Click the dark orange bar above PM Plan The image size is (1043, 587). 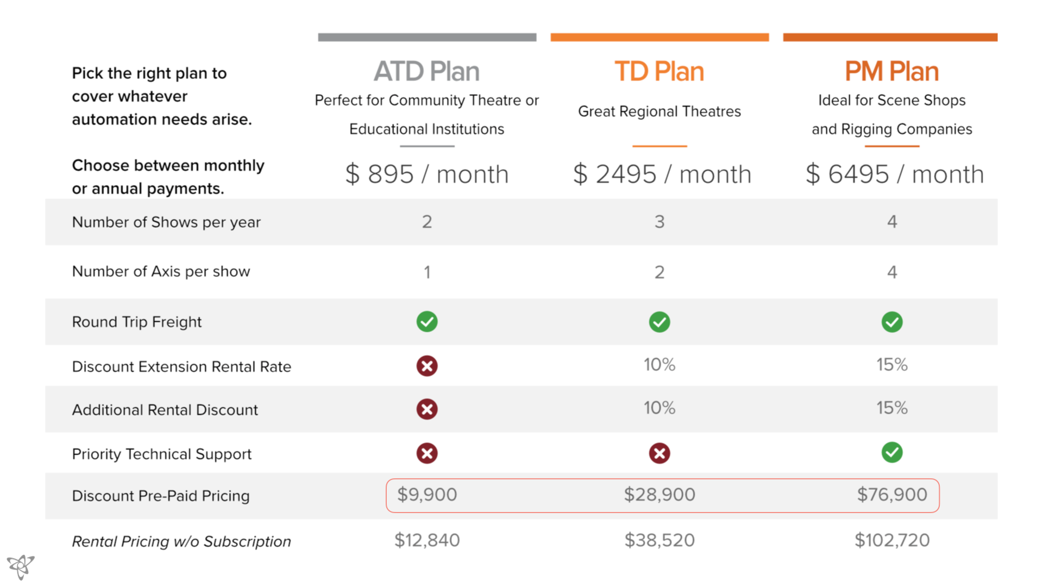pos(890,37)
